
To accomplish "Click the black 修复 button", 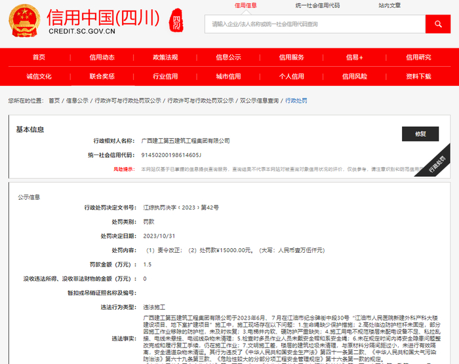I will click(x=420, y=134).
